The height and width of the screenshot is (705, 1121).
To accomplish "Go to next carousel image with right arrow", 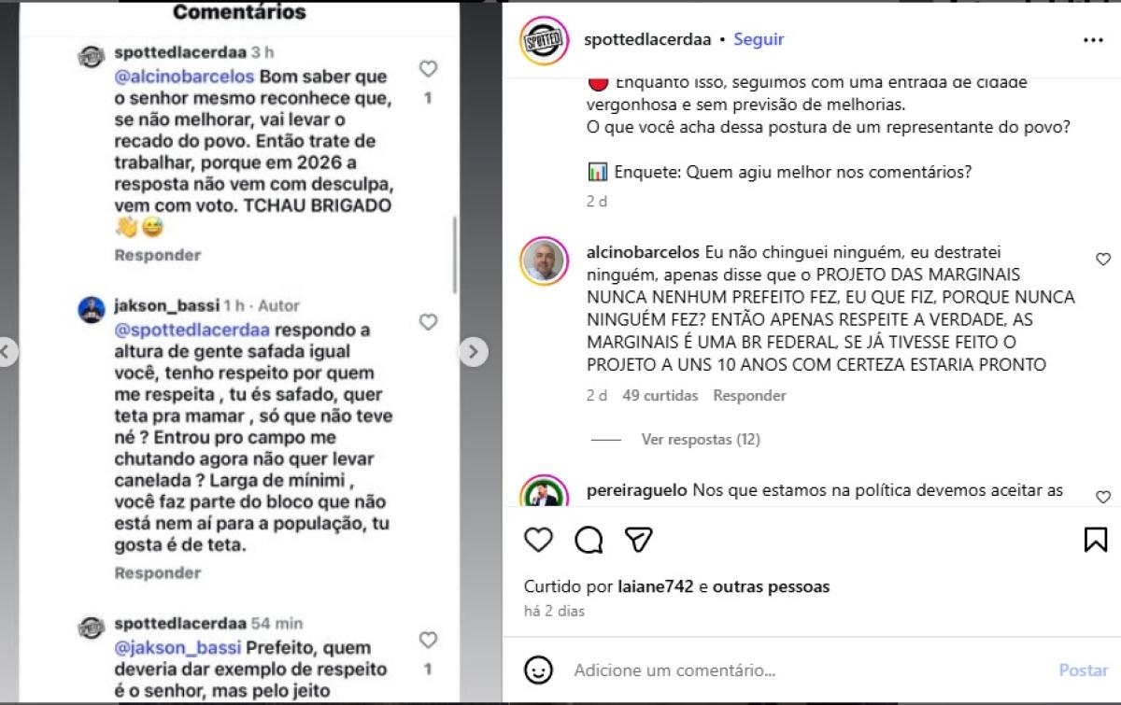I will (473, 351).
